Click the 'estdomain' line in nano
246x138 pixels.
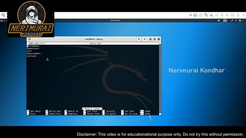pos(33,46)
